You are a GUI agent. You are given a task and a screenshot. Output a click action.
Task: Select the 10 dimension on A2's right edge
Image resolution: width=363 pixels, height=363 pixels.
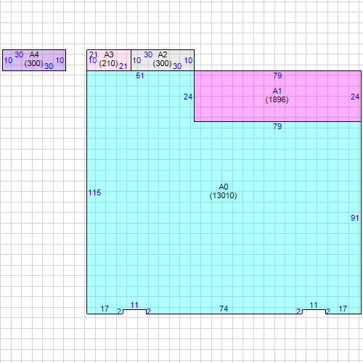point(188,60)
